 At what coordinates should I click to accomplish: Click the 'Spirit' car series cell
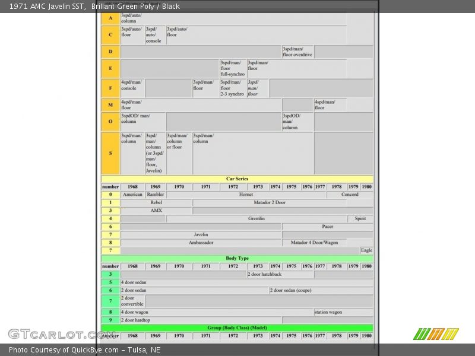pos(360,218)
